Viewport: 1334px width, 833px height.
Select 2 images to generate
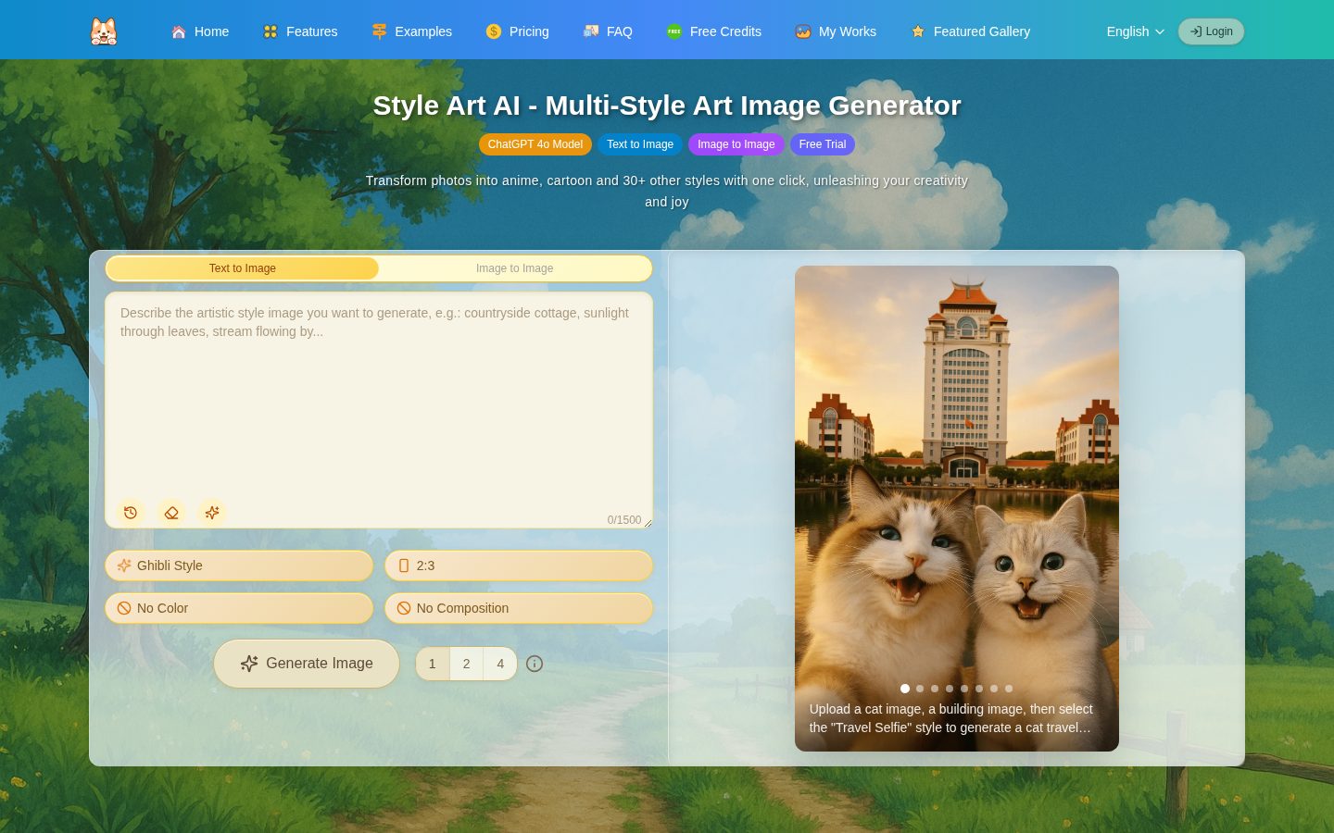[466, 664]
